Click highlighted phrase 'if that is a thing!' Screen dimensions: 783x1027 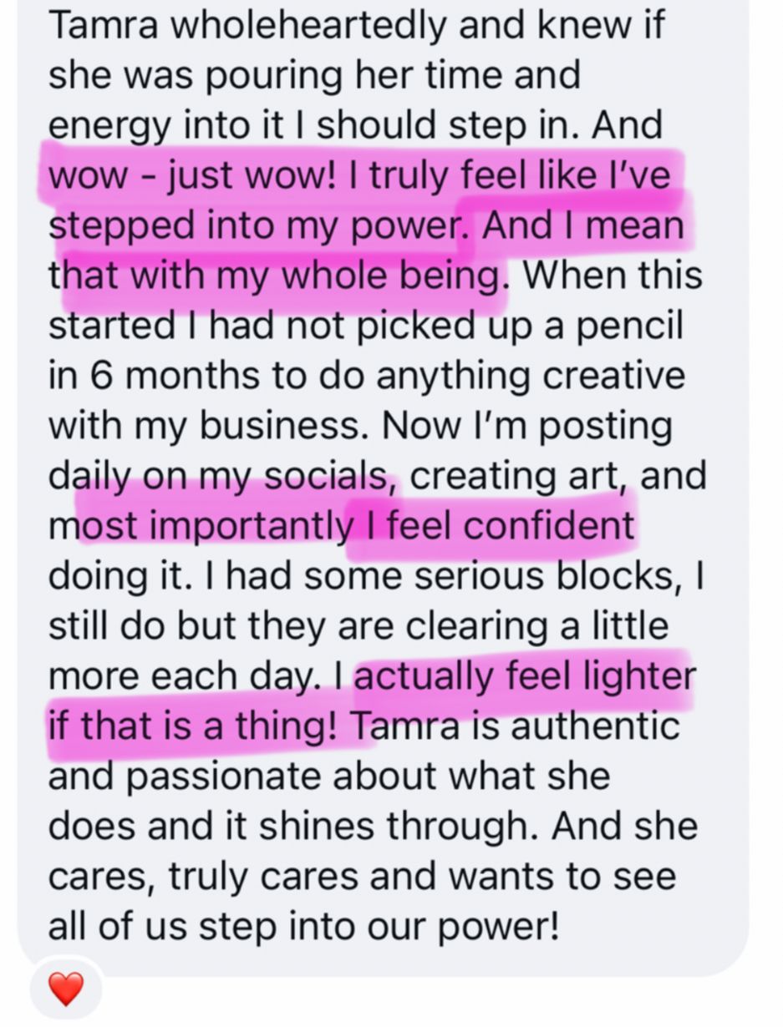(192, 726)
